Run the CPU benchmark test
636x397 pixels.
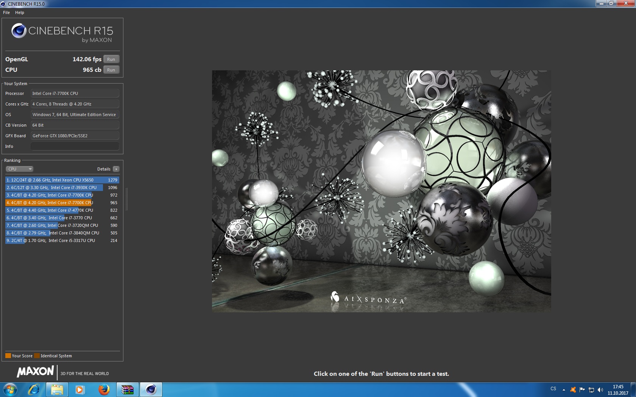pyautogui.click(x=111, y=70)
